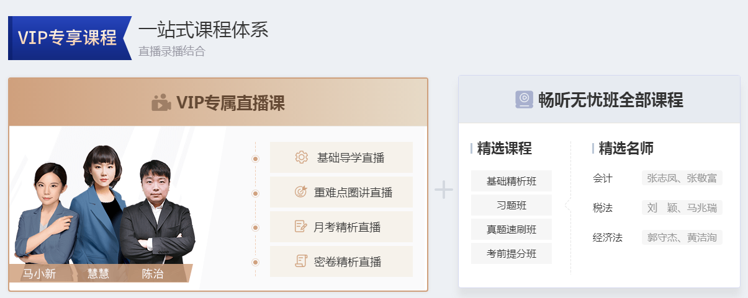Select the 基础精析班 course tab
The width and height of the screenshot is (748, 298).
511,181
